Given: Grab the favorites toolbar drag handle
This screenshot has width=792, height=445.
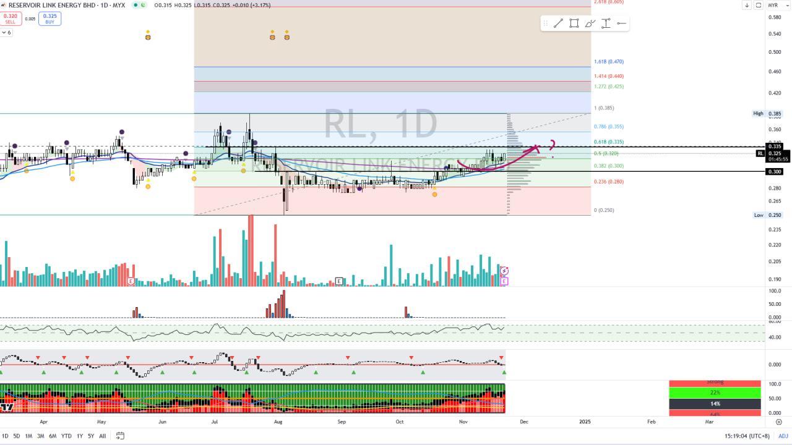Looking at the screenshot, I should (x=545, y=23).
